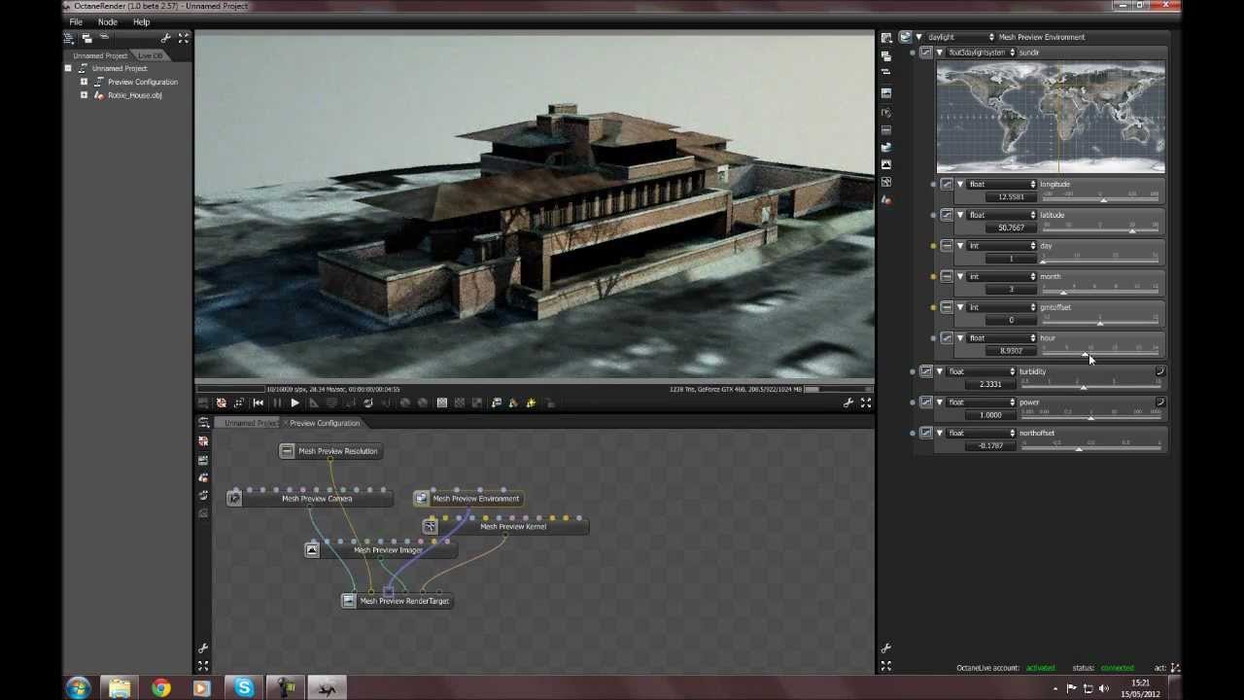The image size is (1244, 700).
Task: Click the world map sun position picker
Action: 1051,118
